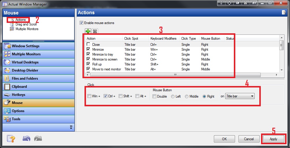Viewport: 290px width, 148px height.
Task: Click horizontal scrollbar right arrow
Action: 277,75
